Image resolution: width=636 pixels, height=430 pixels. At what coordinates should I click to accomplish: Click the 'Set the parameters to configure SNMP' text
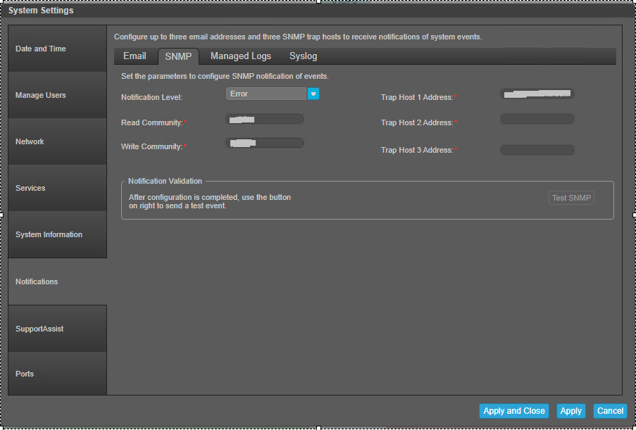225,76
